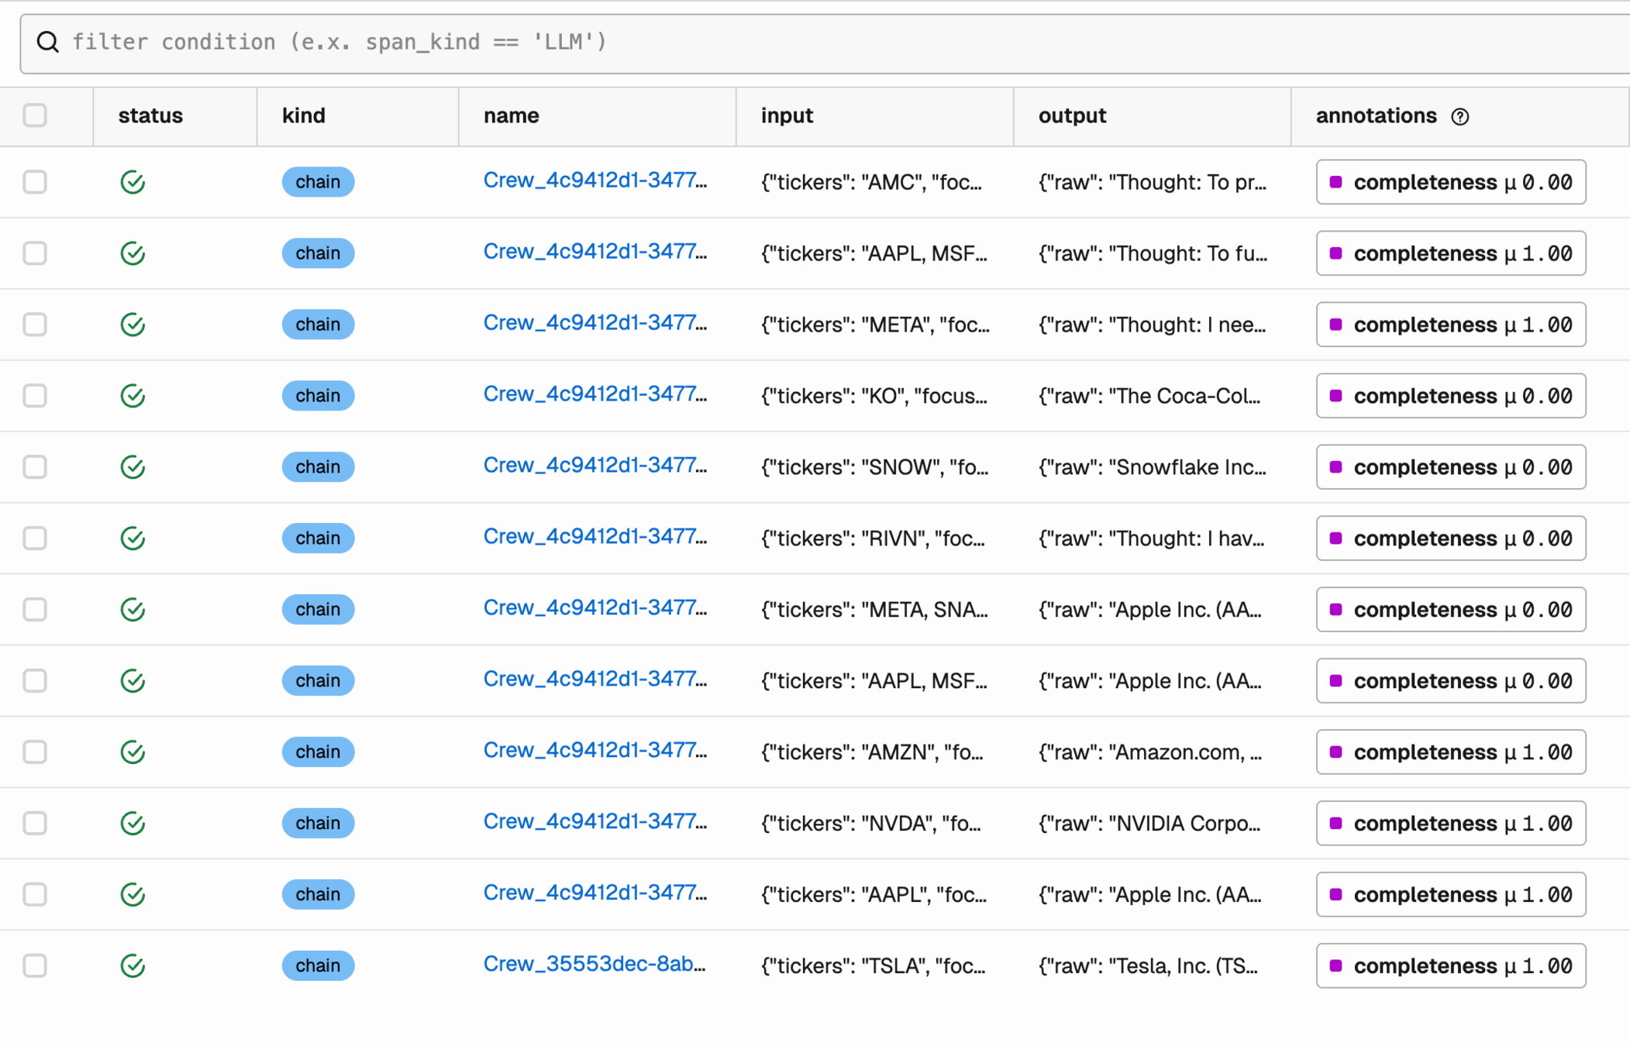This screenshot has width=1630, height=1046.
Task: Open the Crew_35553dec-8ab trace link
Action: click(594, 964)
